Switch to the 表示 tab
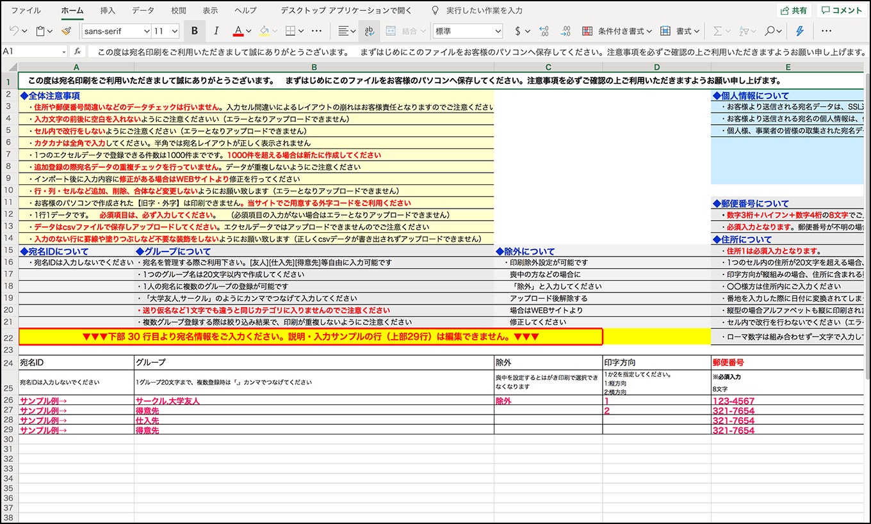The height and width of the screenshot is (524, 871). (x=210, y=10)
